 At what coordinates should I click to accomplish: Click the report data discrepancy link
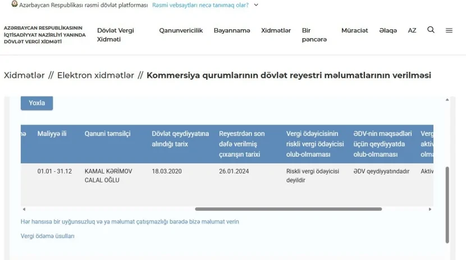click(130, 222)
